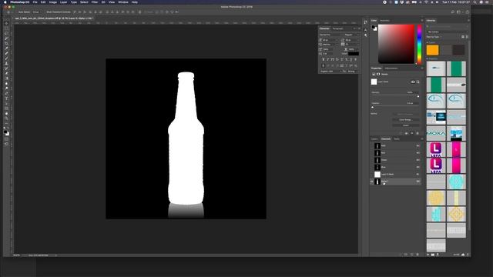The width and height of the screenshot is (493, 277).
Task: Open the Auto-Select Group dropdown
Action: (x=36, y=12)
